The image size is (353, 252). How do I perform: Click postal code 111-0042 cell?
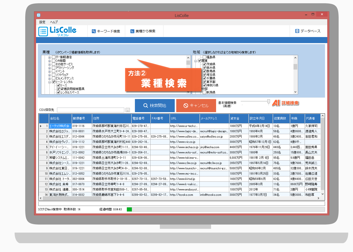tap(82, 158)
